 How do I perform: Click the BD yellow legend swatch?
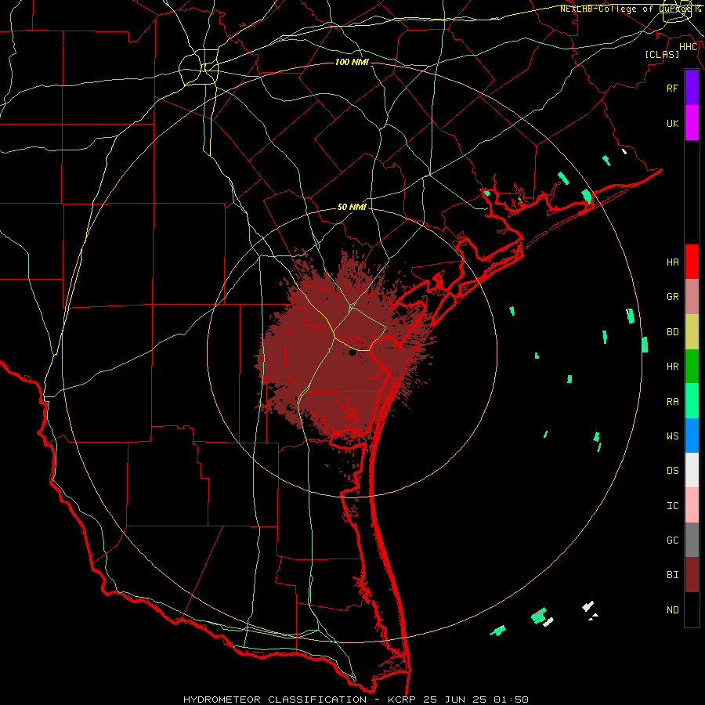pyautogui.click(x=692, y=331)
